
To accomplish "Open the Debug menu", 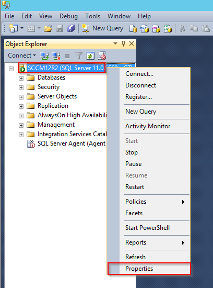I will point(68,16).
